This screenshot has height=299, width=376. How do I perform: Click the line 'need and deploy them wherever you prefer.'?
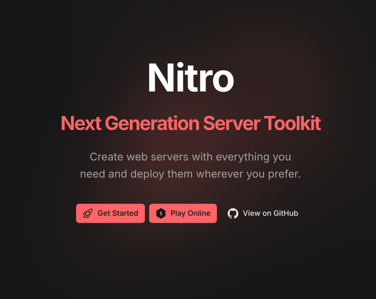[x=191, y=174]
